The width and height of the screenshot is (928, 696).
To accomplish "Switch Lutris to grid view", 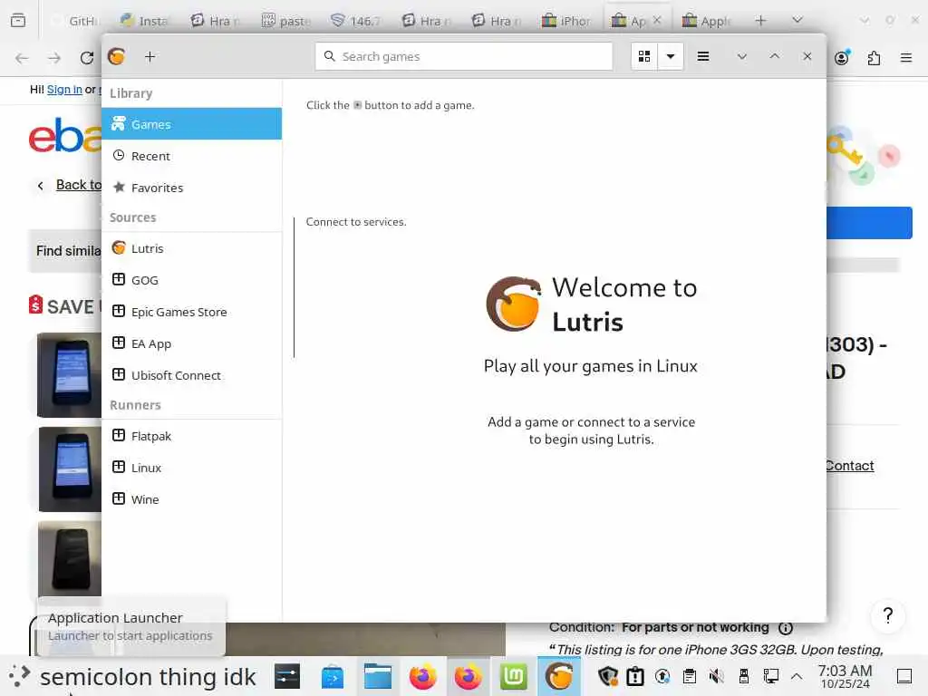I will 644,56.
